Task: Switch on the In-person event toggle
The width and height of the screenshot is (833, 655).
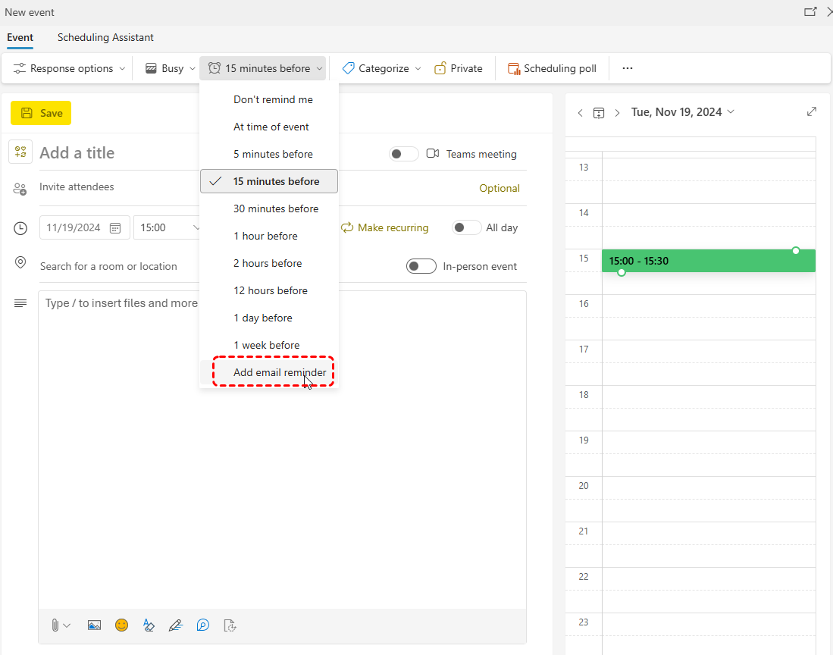Action: 421,266
